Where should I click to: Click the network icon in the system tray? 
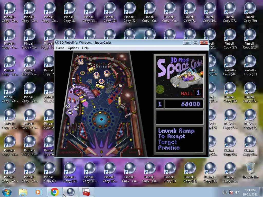coord(224,192)
